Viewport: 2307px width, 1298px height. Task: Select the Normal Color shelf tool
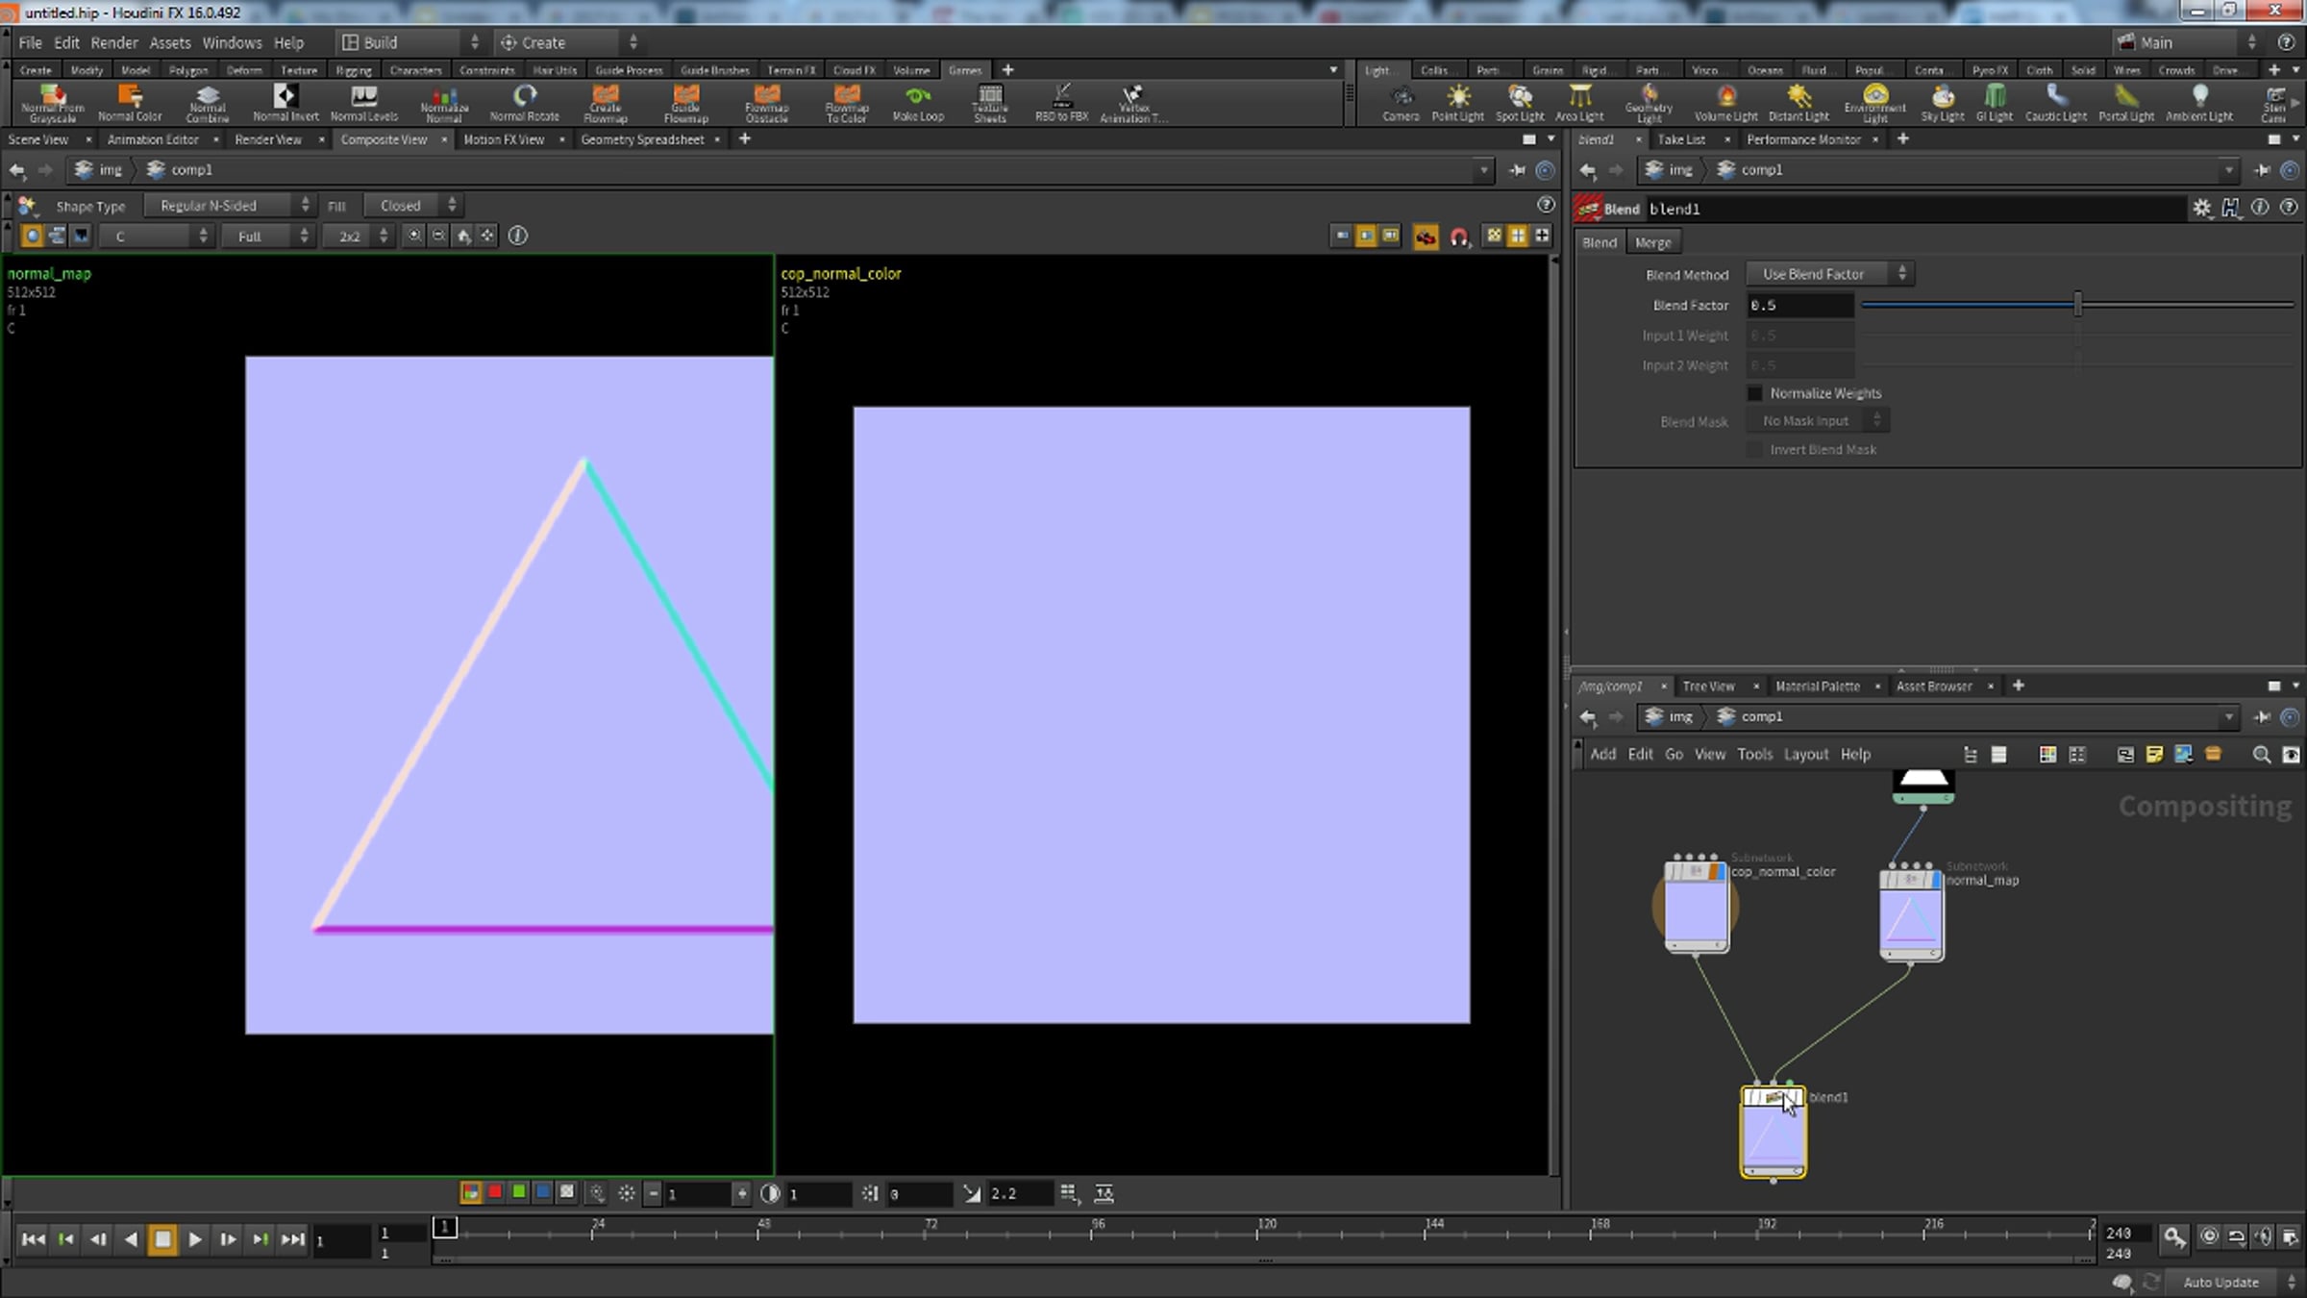coord(130,103)
